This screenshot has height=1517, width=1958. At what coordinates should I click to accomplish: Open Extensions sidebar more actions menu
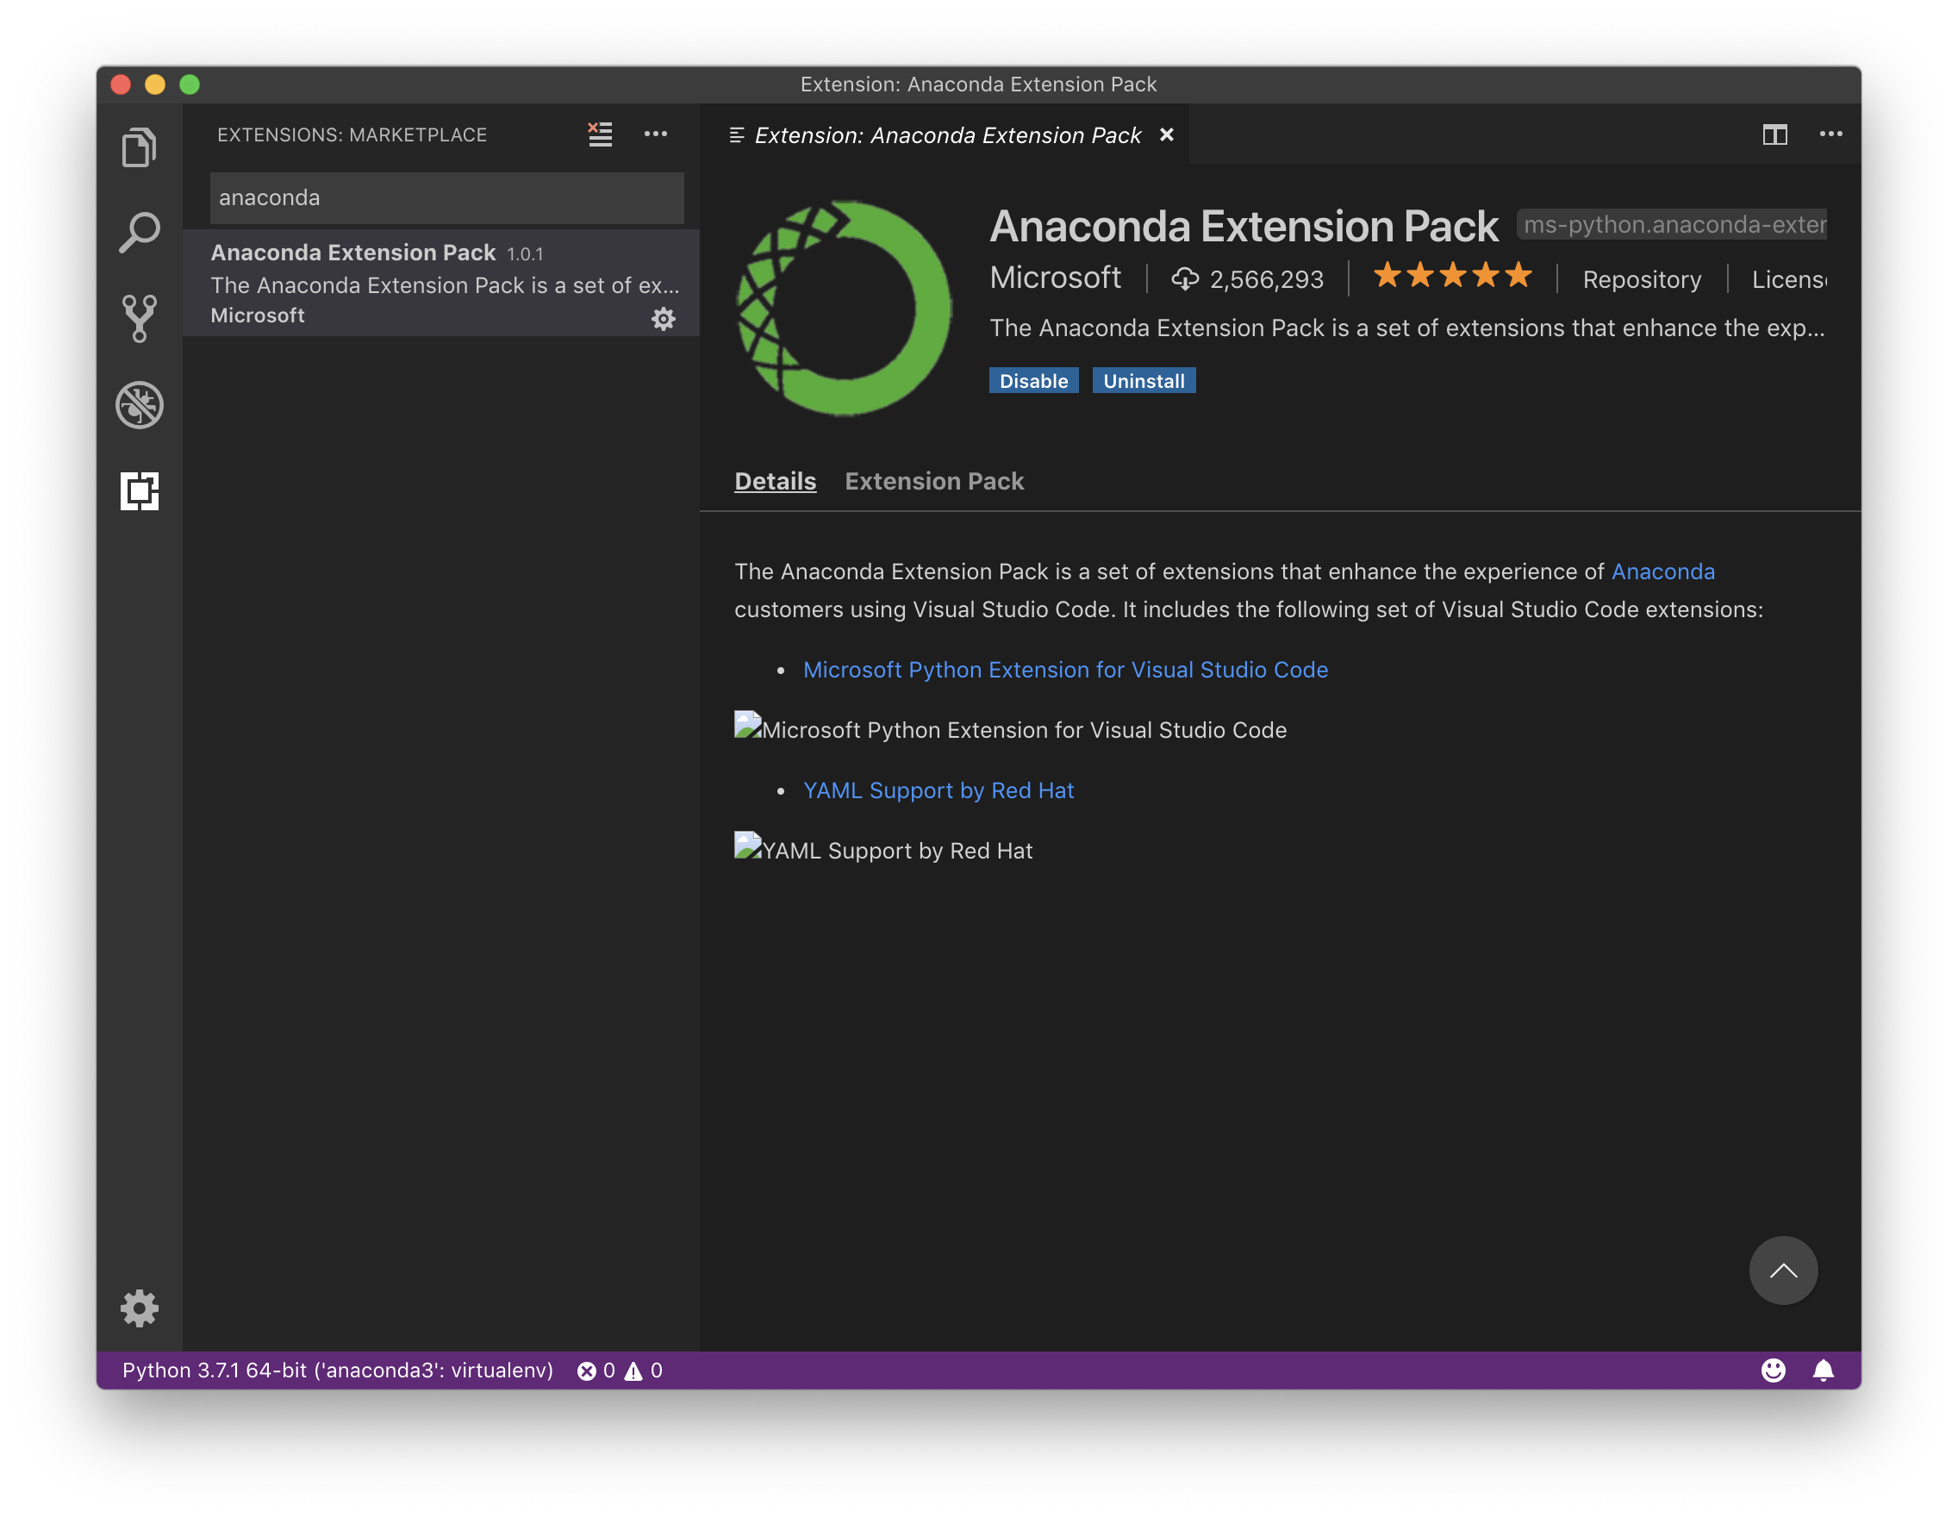tap(655, 134)
